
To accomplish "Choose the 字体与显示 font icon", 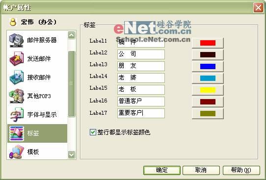I will point(16,115).
